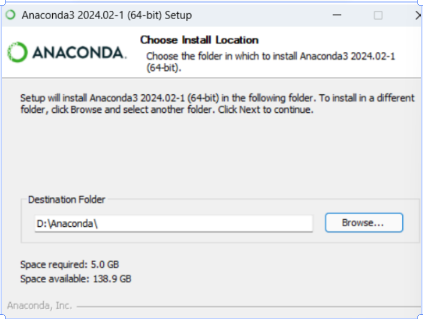This screenshot has width=423, height=319.
Task: Minimize the Anaconda3 Setup window
Action: point(336,15)
